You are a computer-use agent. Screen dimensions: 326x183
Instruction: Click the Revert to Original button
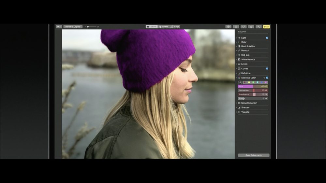pos(73,27)
